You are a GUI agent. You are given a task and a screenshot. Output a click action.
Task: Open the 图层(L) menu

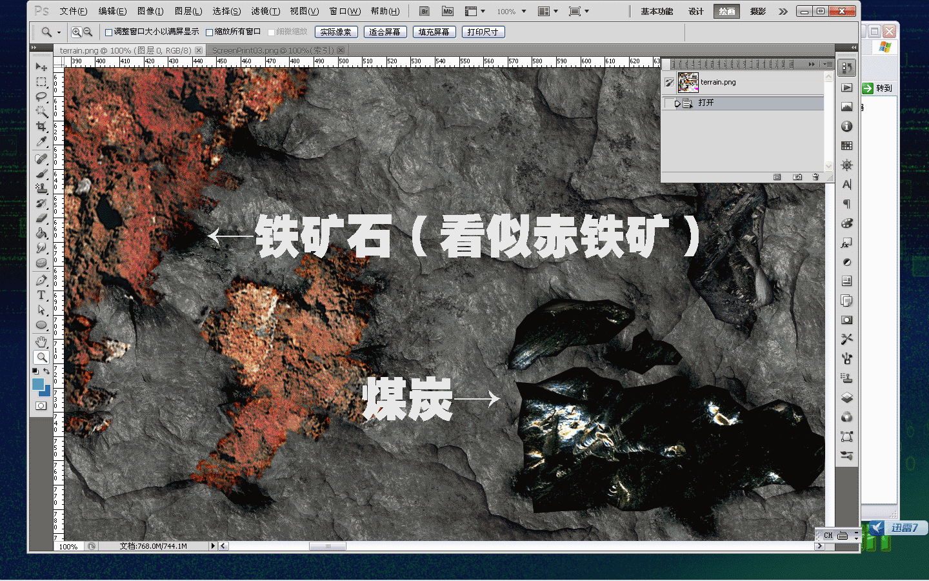coord(188,11)
